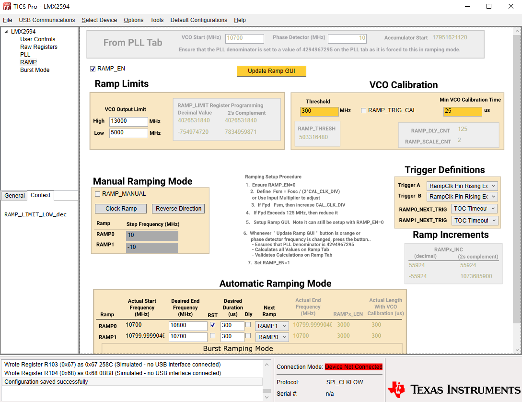Open the Help menu
Image resolution: width=522 pixels, height=402 pixels.
(x=240, y=20)
